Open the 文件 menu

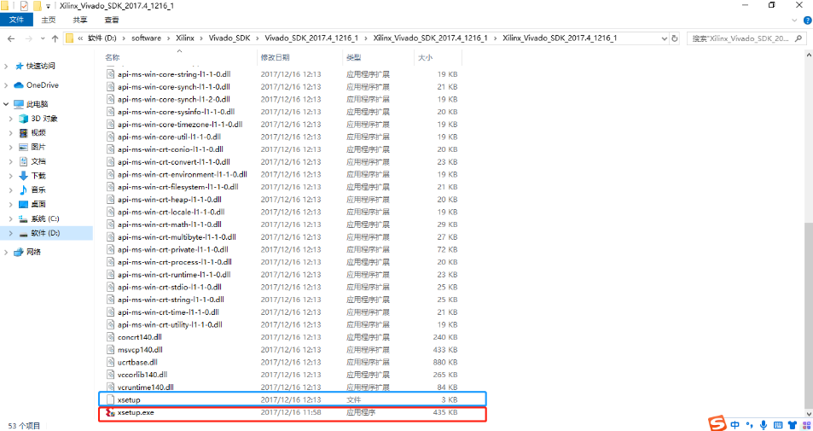coord(16,20)
